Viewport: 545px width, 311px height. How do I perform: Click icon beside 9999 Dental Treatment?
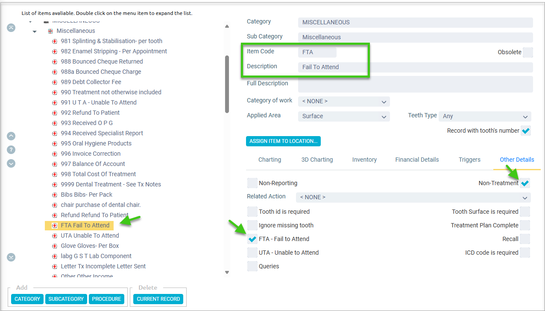(55, 185)
